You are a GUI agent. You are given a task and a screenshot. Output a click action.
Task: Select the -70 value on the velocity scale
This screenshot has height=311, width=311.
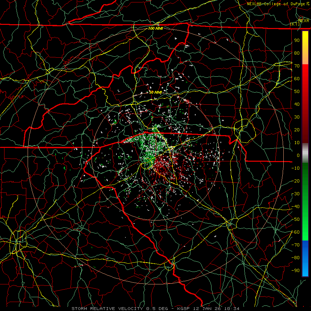click(295, 245)
